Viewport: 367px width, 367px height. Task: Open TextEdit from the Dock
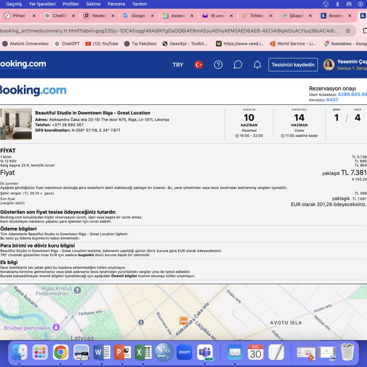tap(276, 352)
